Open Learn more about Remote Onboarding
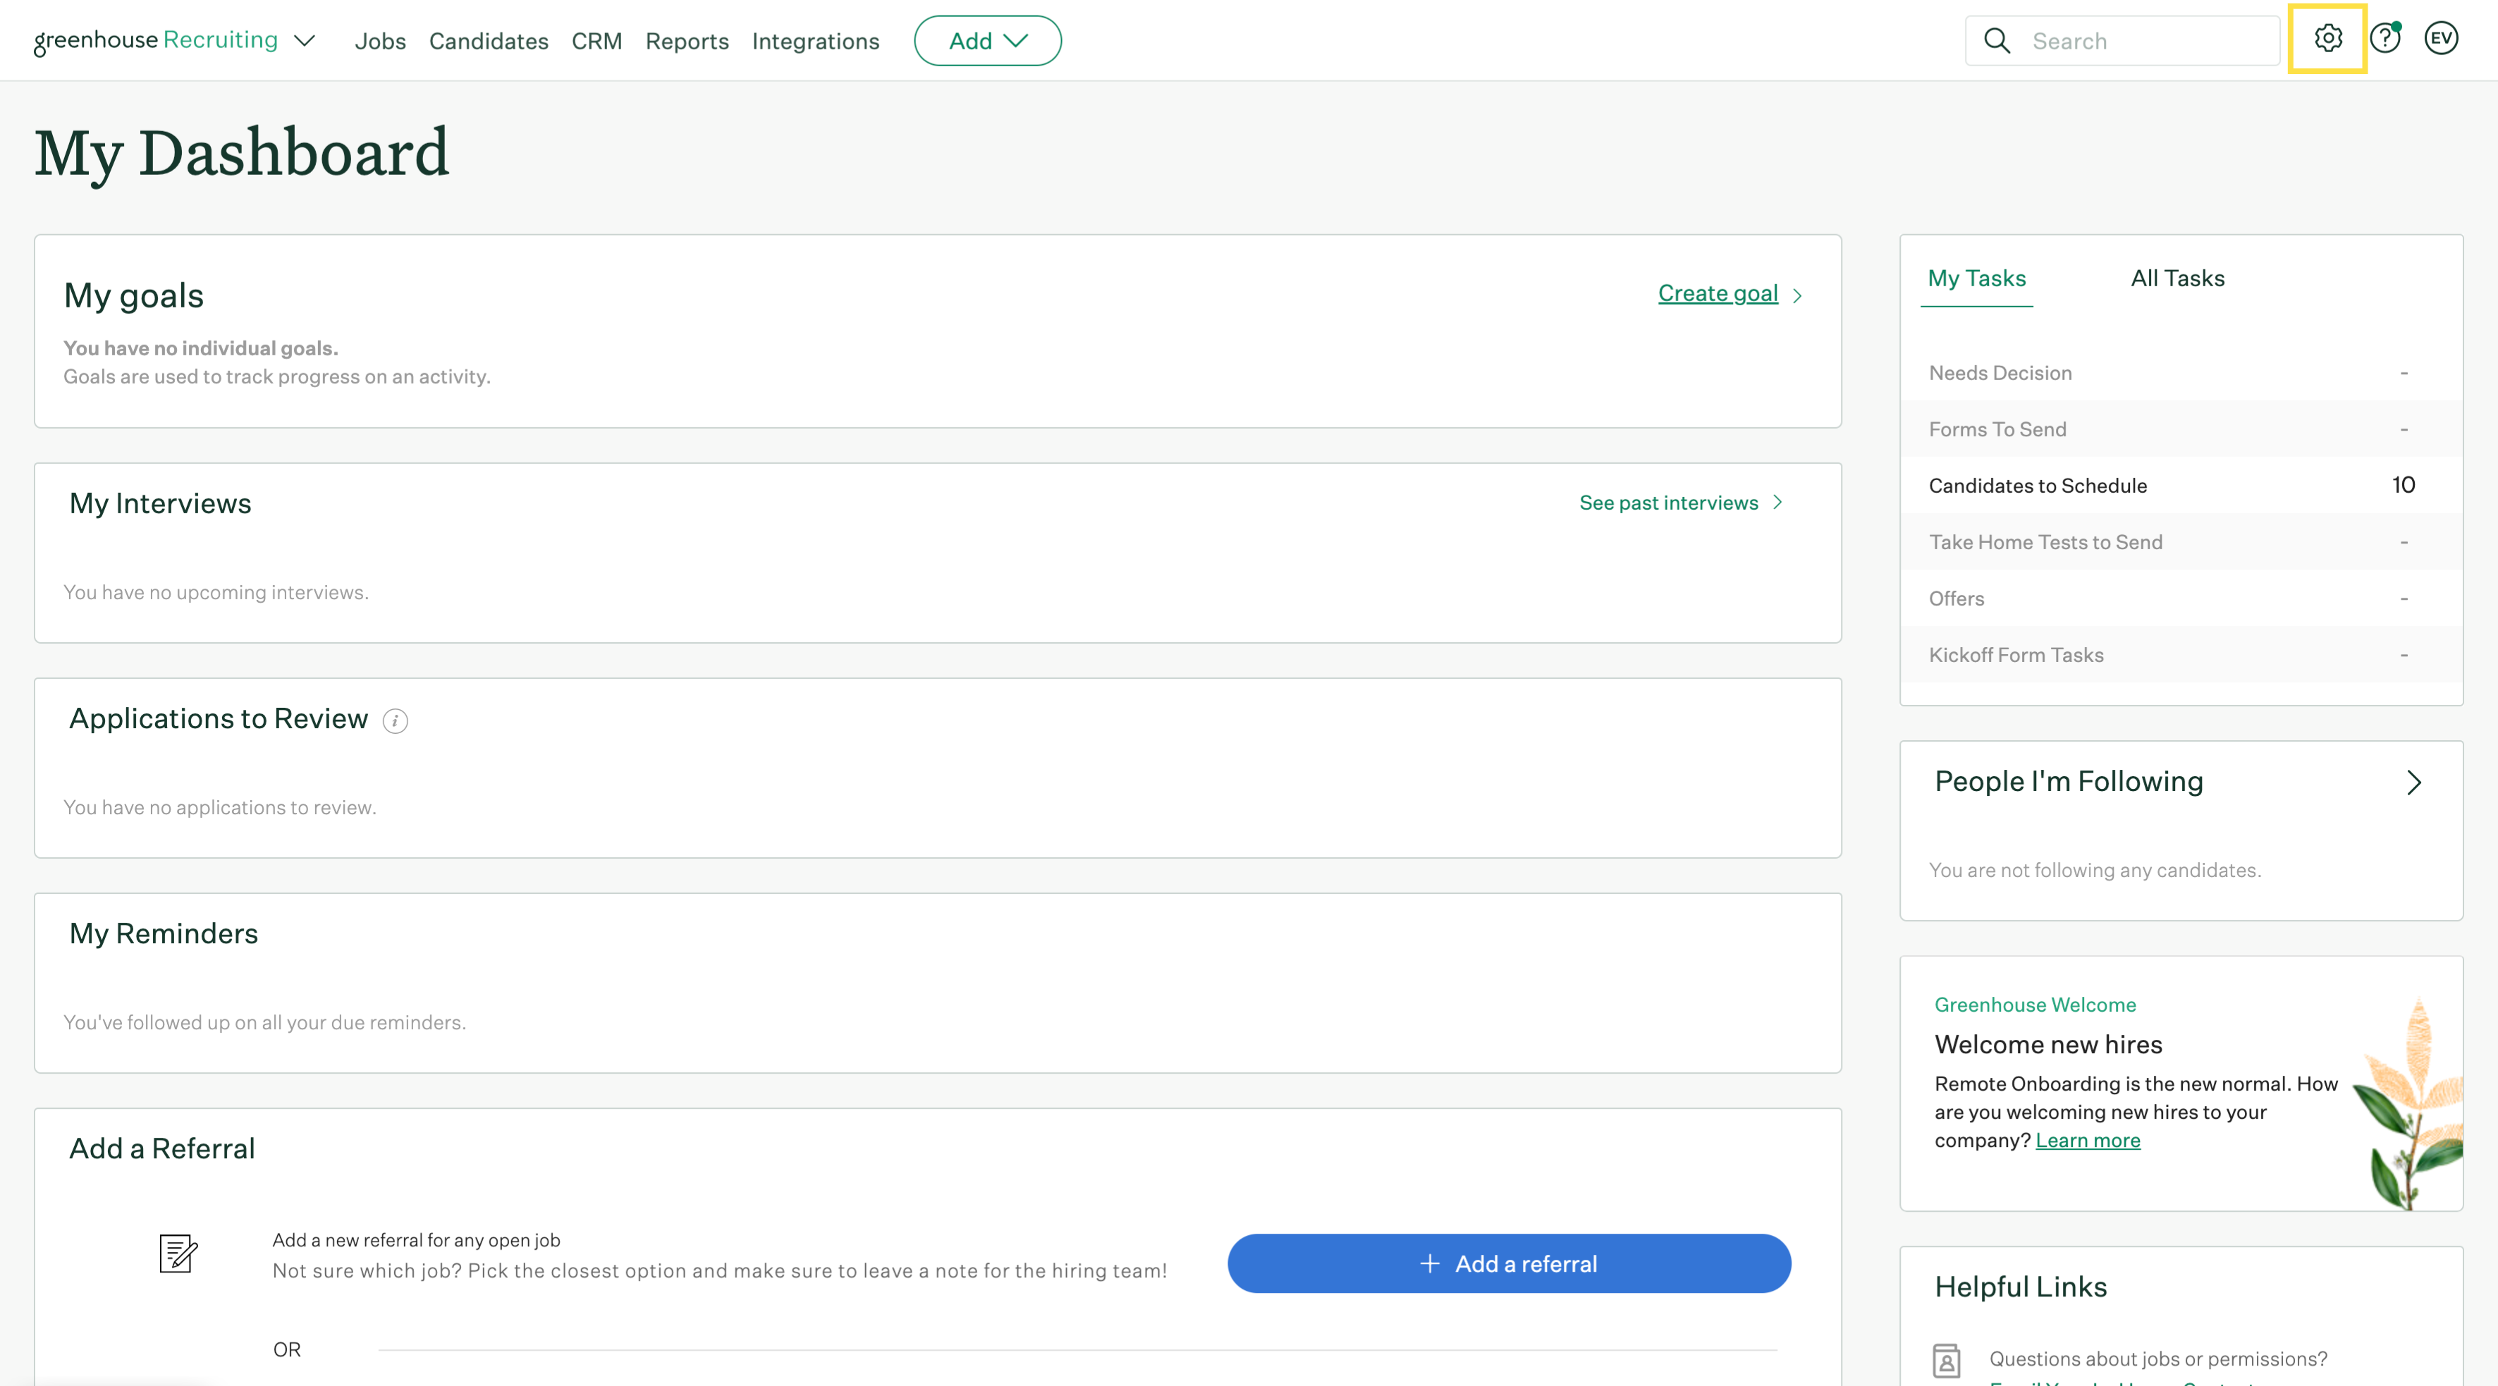The image size is (2498, 1386). coord(2089,1140)
